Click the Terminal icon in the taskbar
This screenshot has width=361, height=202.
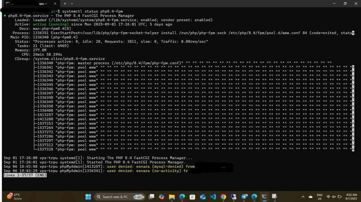[264, 197]
